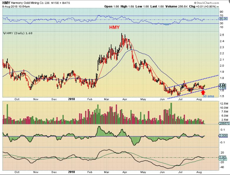
Task: Click the boxed '1.64' moving average price tag
Action: (x=223, y=88)
